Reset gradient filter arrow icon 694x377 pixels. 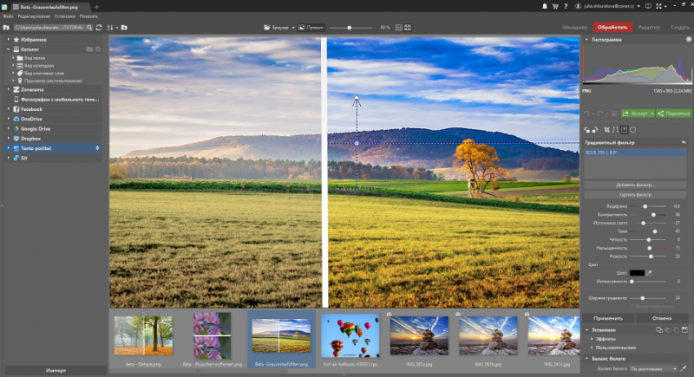click(x=684, y=142)
